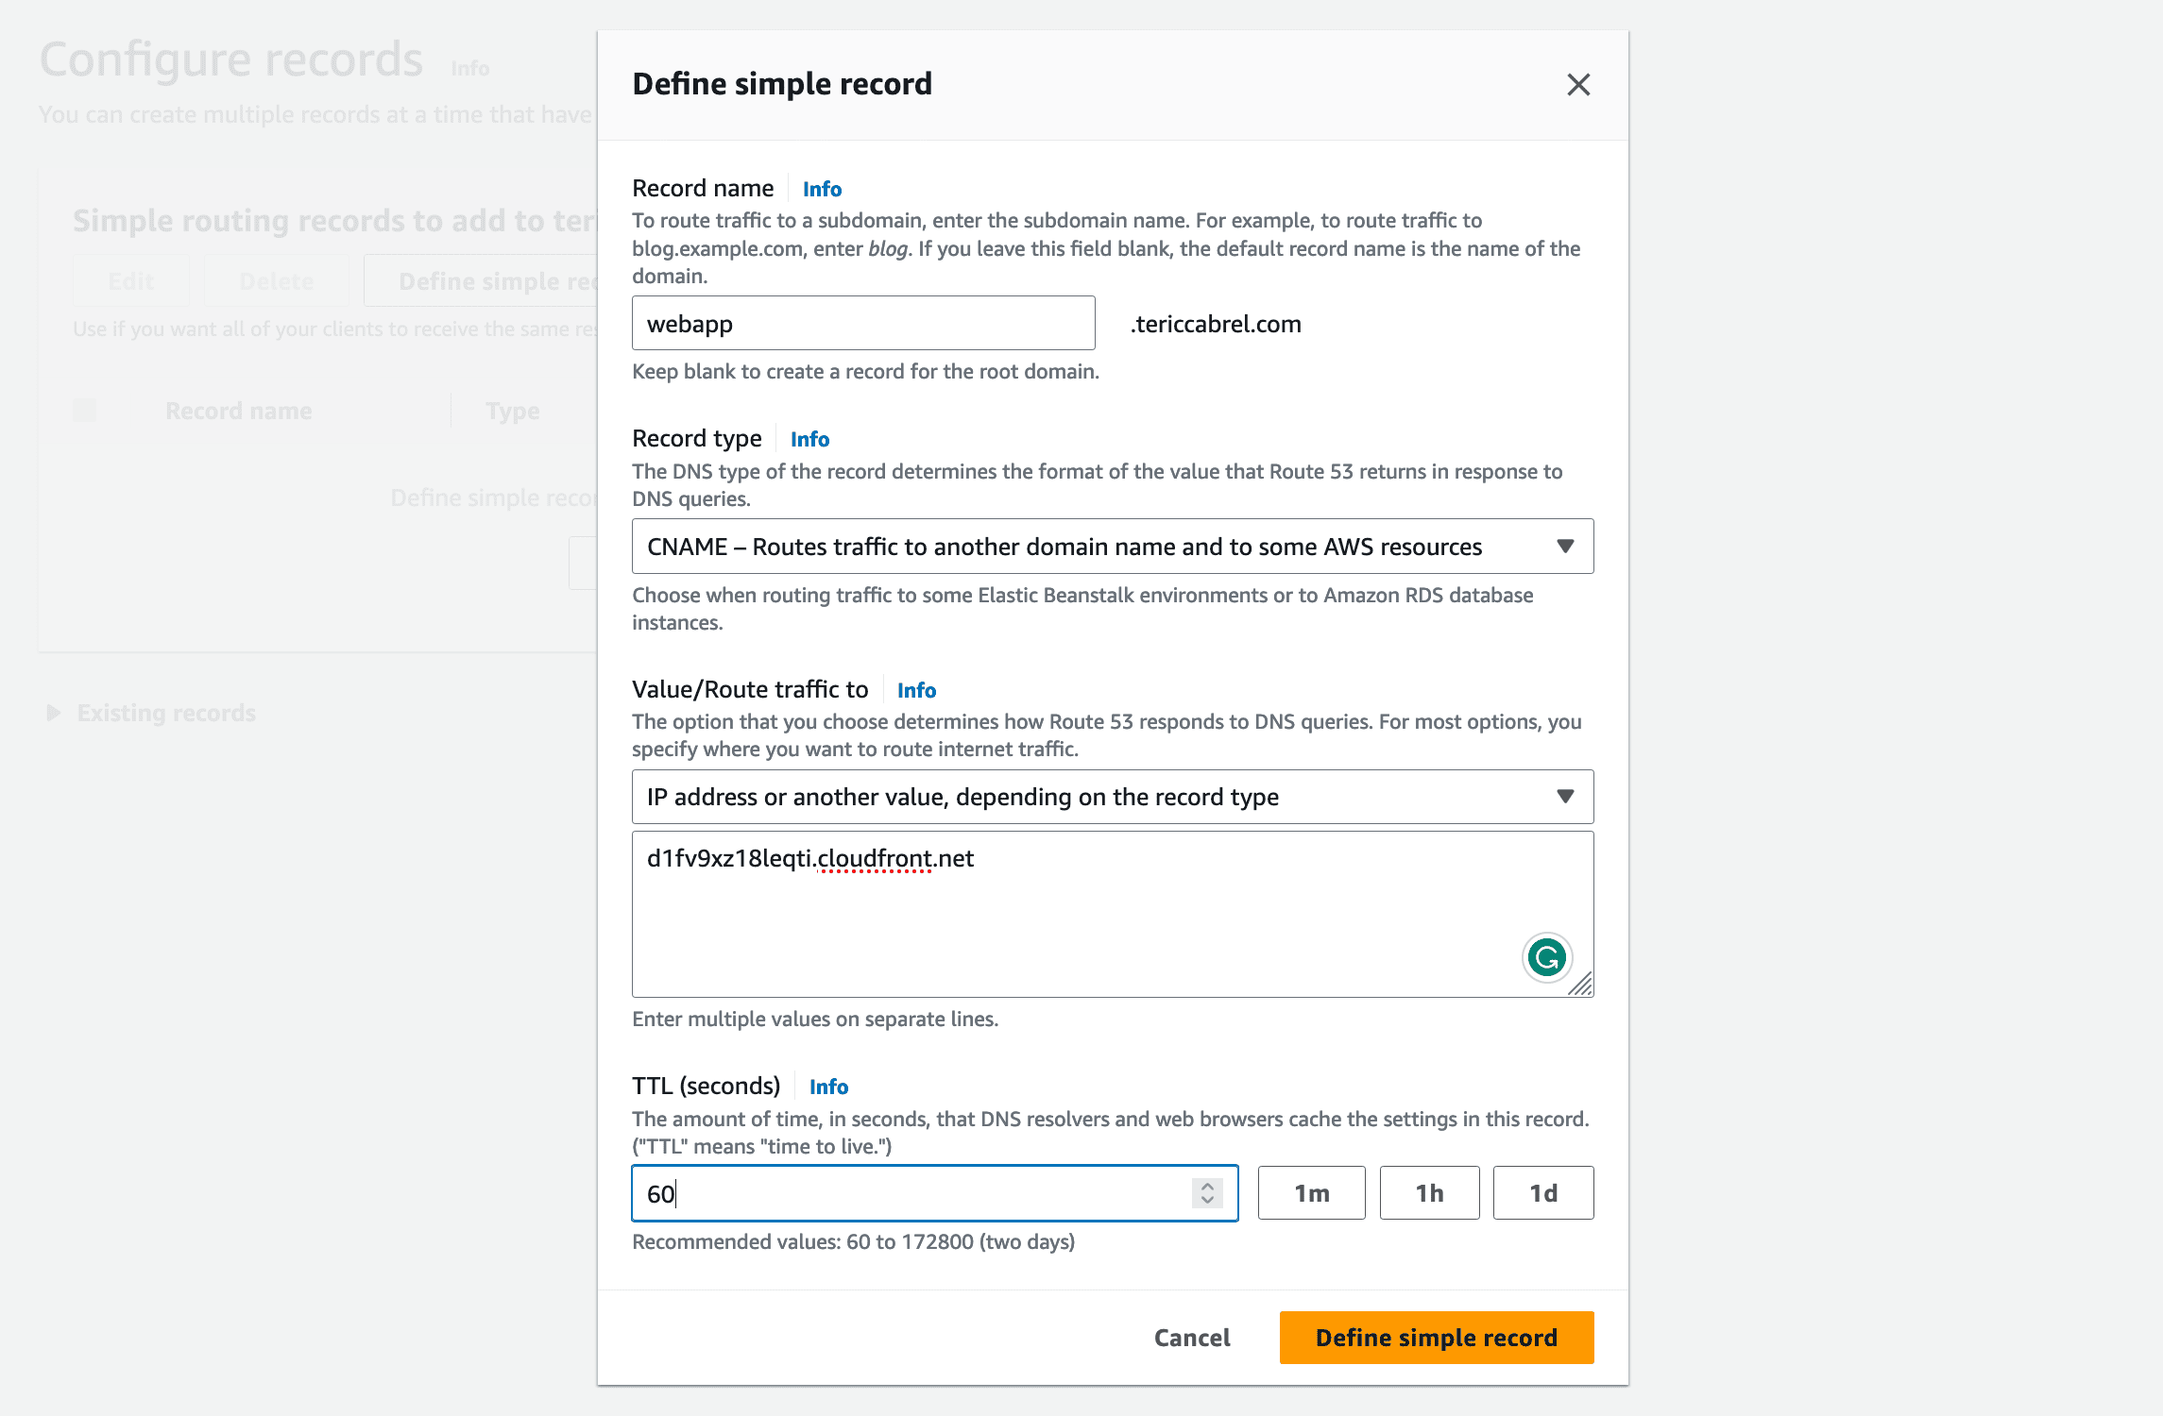
Task: Set TTL using the 1m preset
Action: tap(1311, 1192)
